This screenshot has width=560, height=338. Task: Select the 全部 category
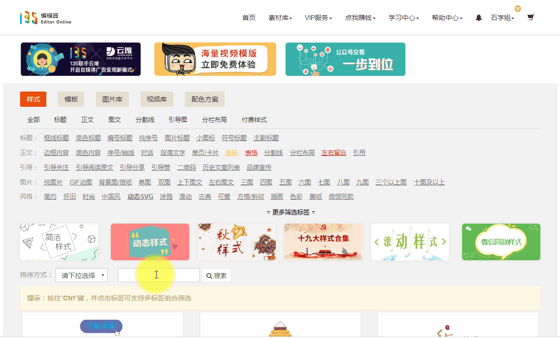click(33, 120)
